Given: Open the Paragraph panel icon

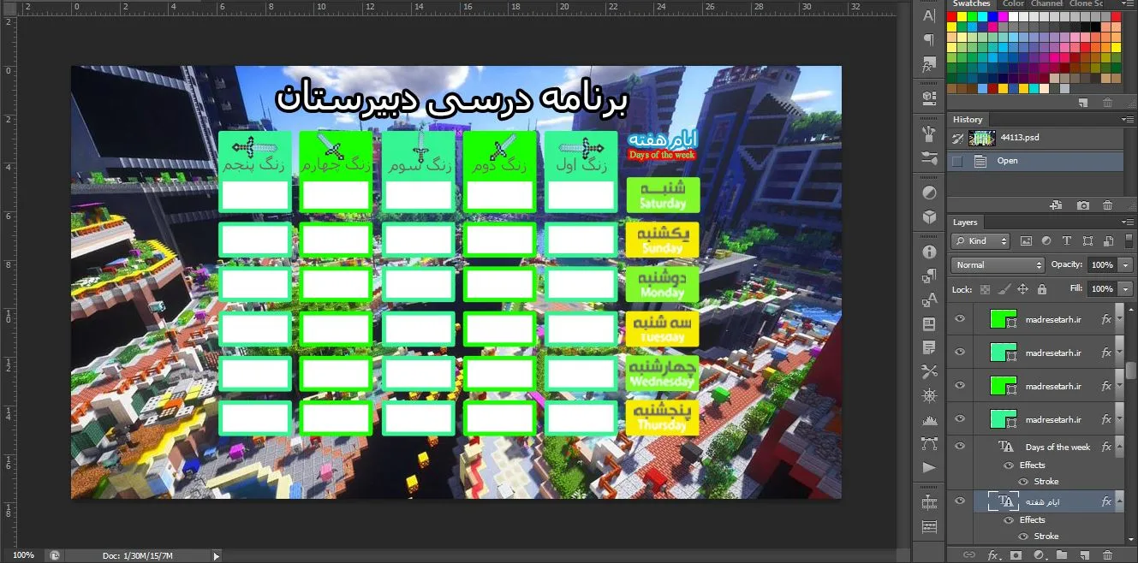Looking at the screenshot, I should coord(929,39).
